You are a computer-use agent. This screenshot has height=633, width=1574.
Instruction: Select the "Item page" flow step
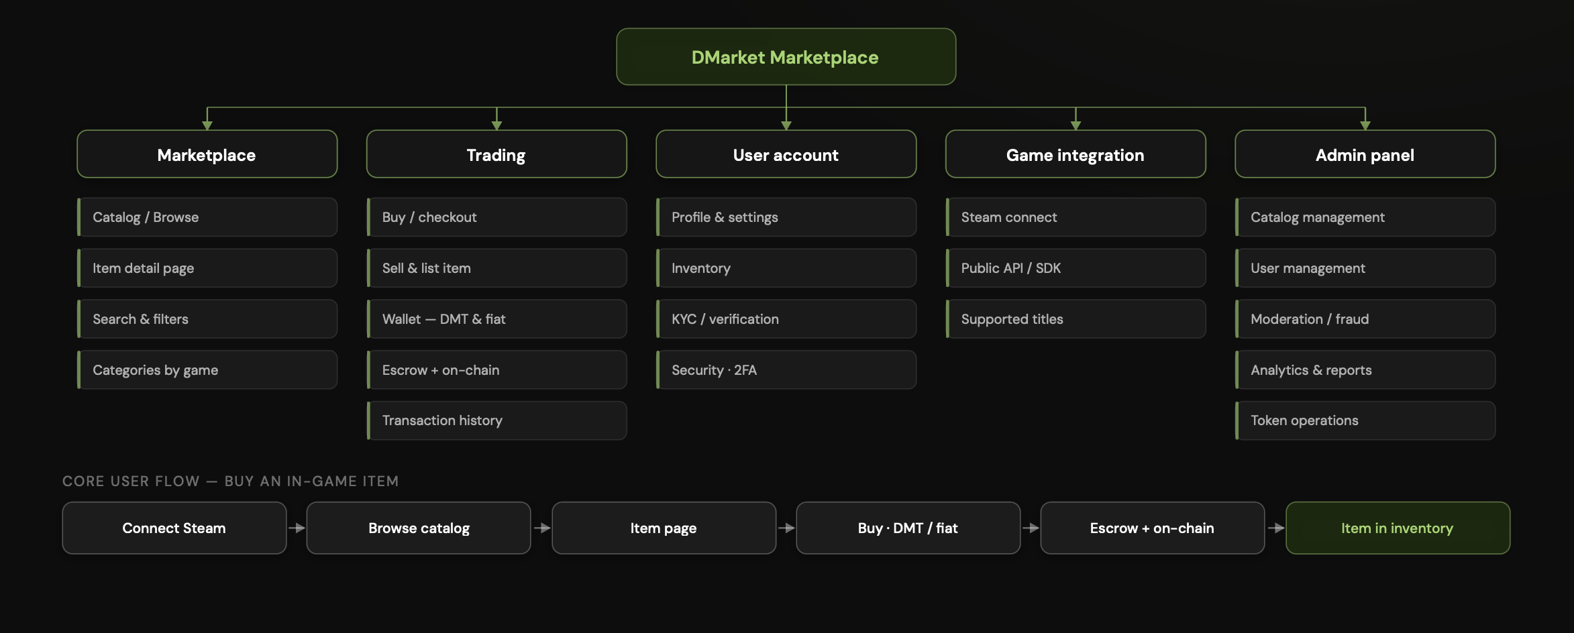point(664,528)
